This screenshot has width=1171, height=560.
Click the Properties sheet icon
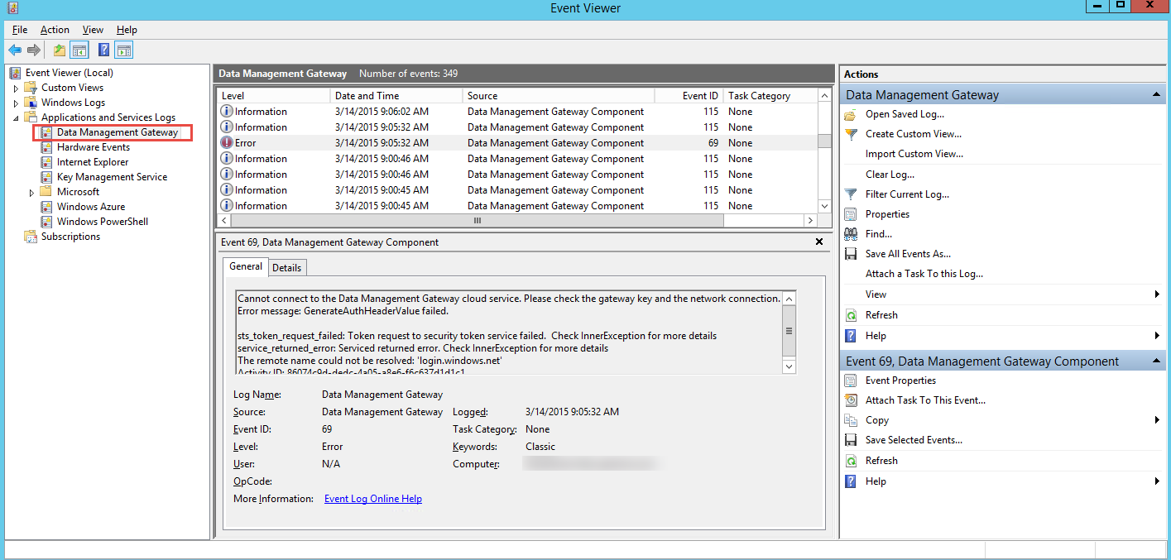pos(850,214)
